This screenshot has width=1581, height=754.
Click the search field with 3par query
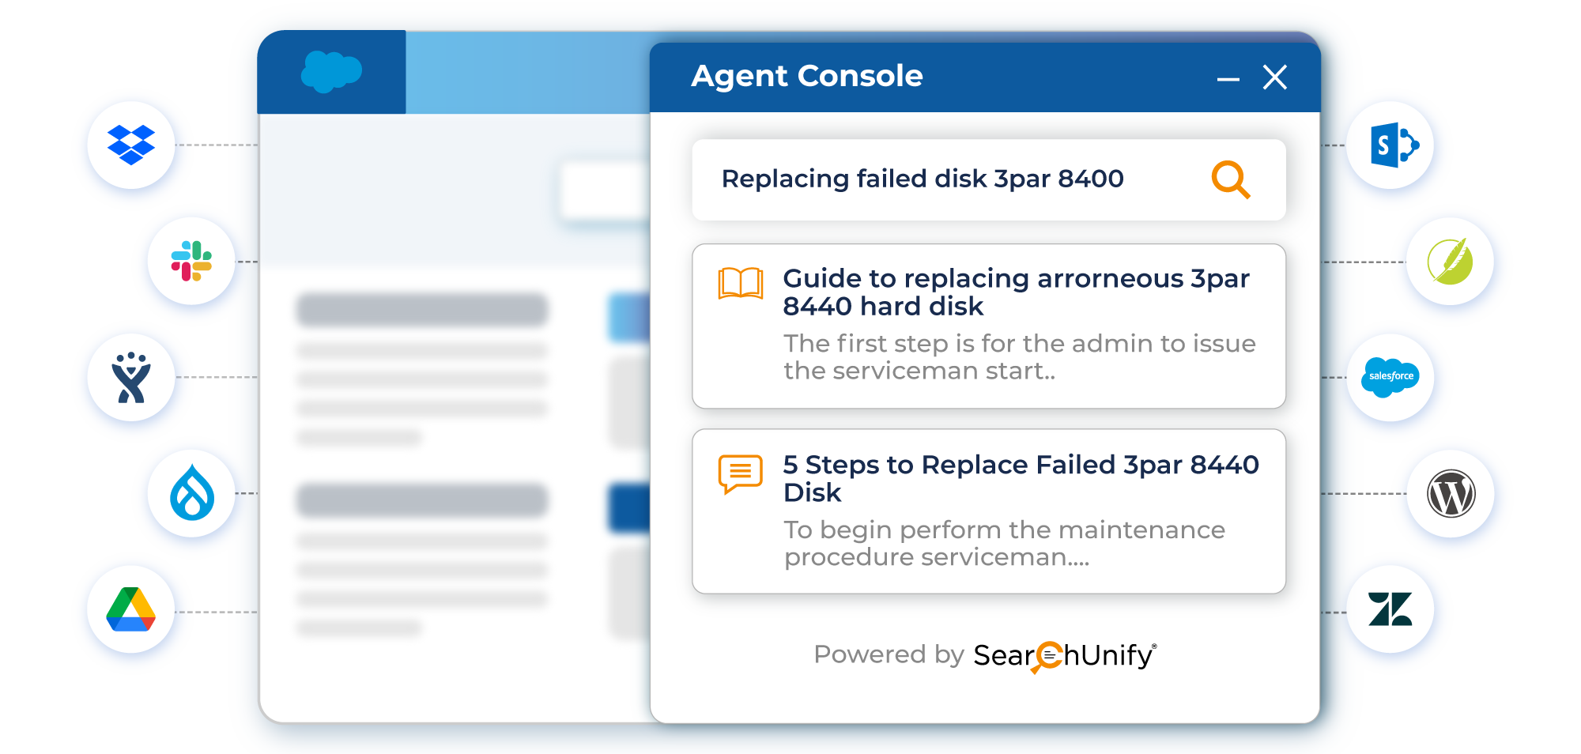tap(989, 180)
